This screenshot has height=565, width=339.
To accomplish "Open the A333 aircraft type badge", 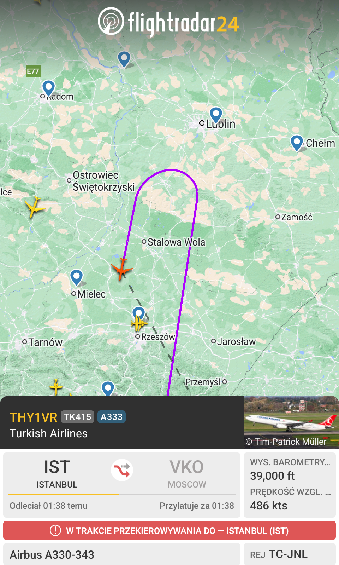I will click(112, 417).
